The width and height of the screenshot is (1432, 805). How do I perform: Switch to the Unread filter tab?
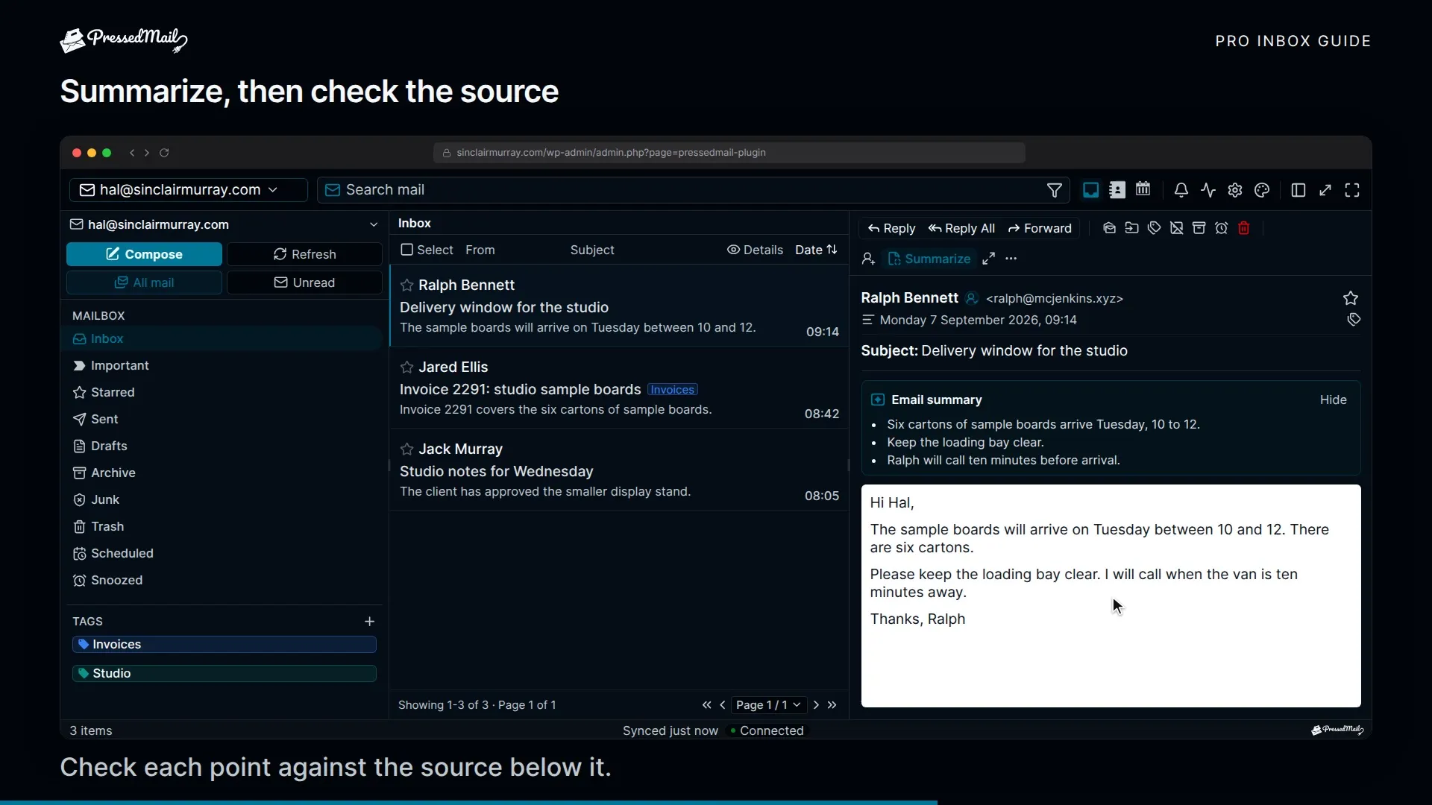point(304,282)
